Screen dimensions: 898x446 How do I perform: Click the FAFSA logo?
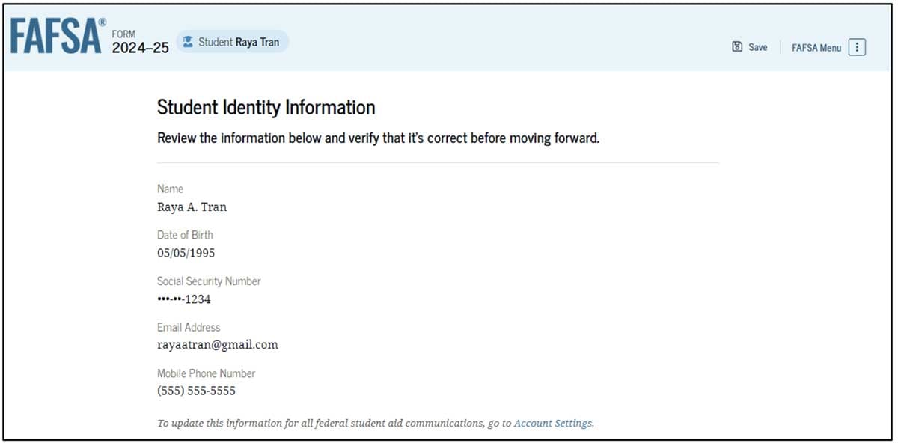point(56,37)
